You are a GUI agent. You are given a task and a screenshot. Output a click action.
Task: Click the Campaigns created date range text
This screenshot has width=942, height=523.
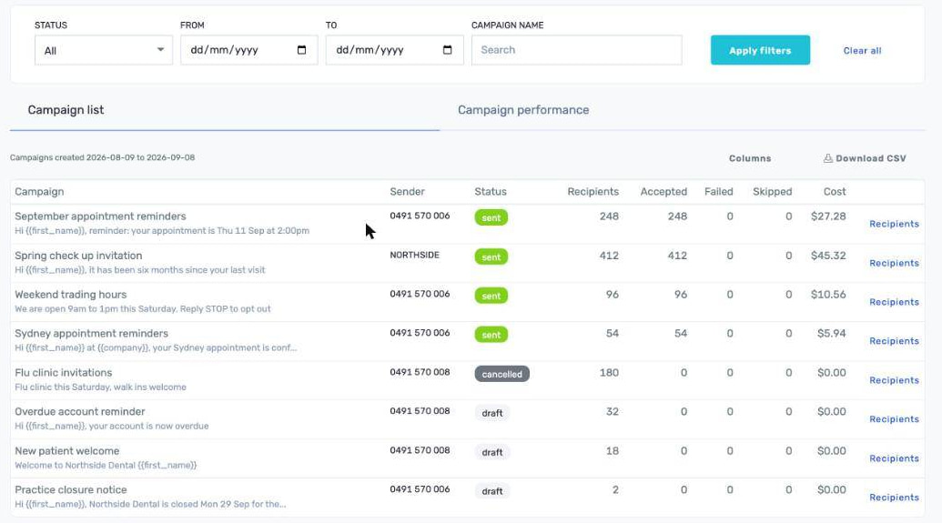102,157
